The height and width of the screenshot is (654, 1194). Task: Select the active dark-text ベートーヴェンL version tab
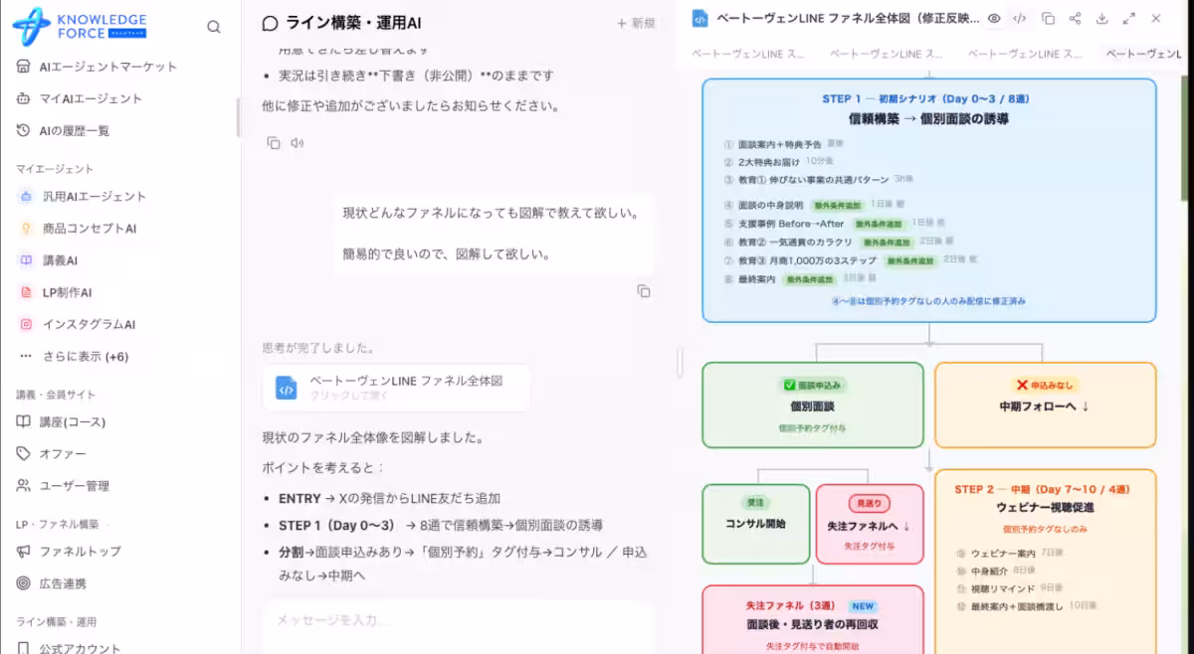[x=1143, y=54]
